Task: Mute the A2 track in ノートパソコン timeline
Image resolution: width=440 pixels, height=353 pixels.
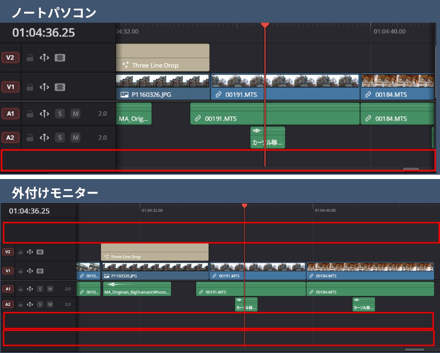Action: pos(75,137)
